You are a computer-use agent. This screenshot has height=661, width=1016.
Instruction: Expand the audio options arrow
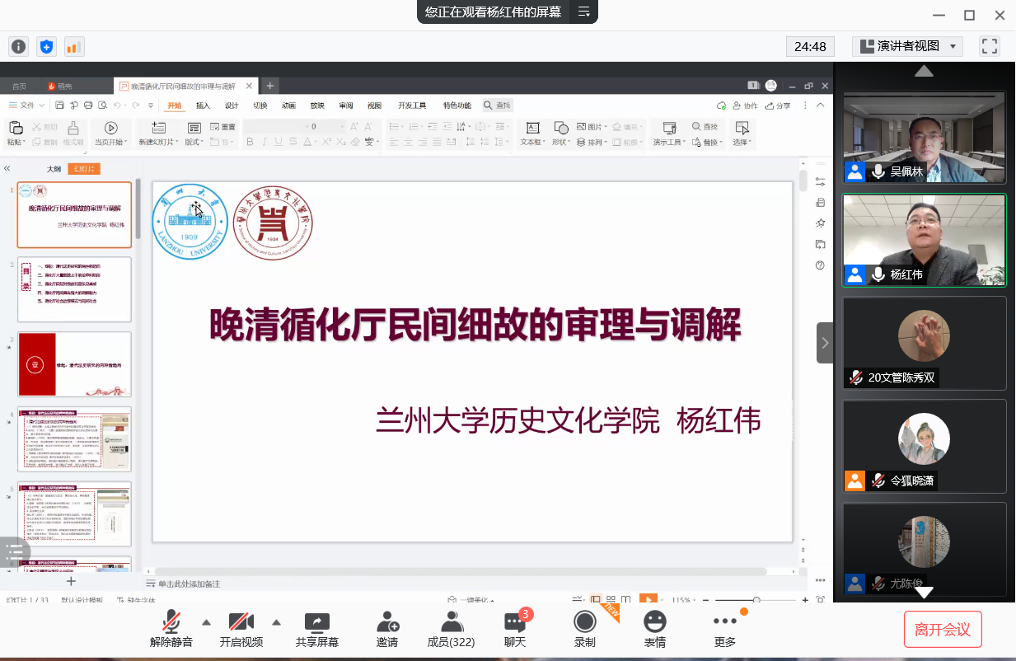coord(206,622)
